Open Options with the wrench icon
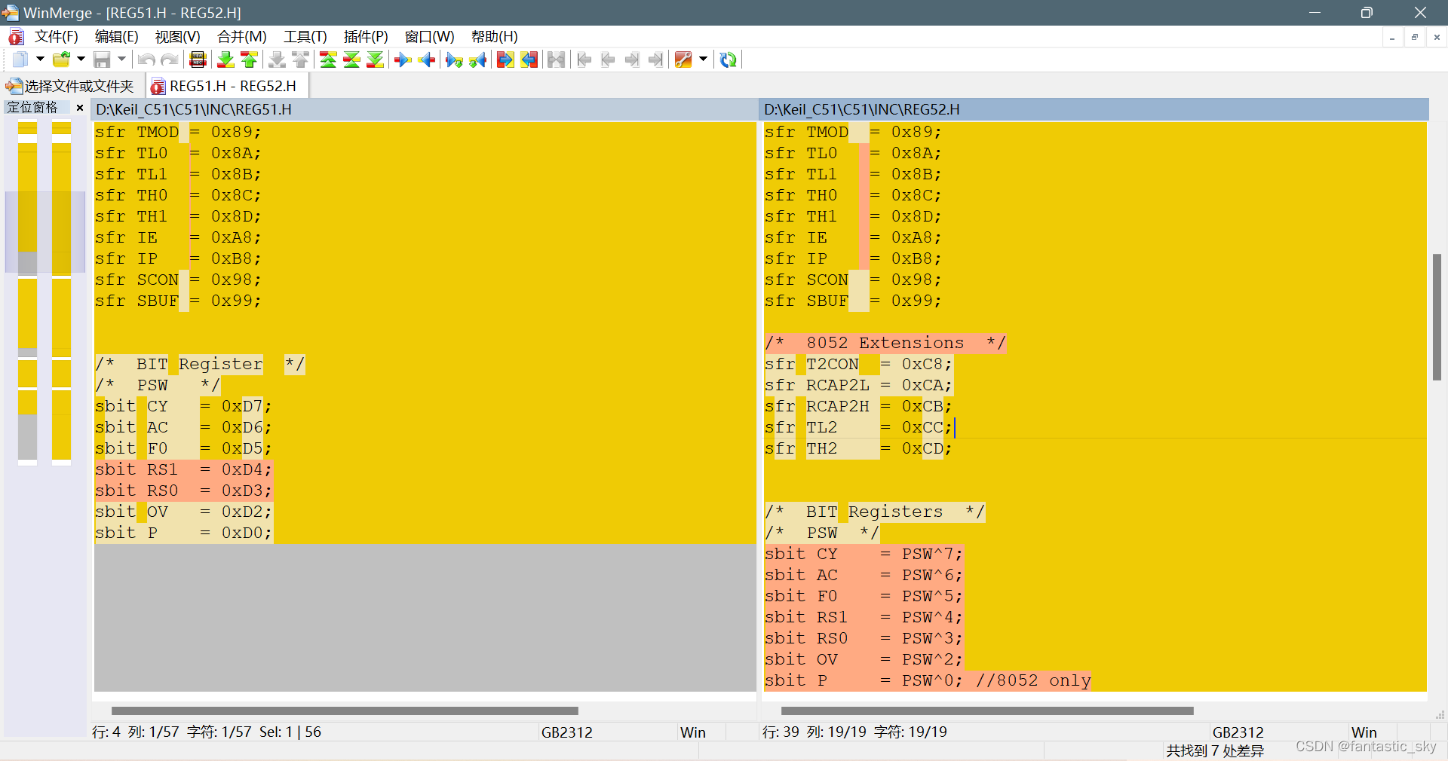 pos(683,60)
